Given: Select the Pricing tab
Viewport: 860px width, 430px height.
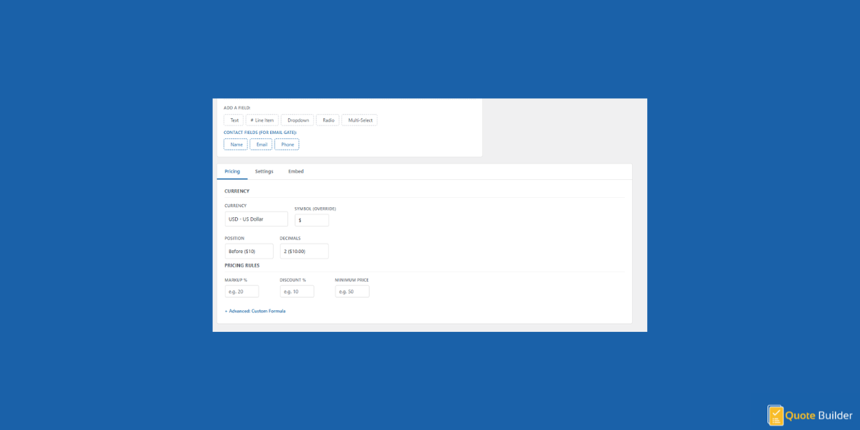Looking at the screenshot, I should pos(232,171).
